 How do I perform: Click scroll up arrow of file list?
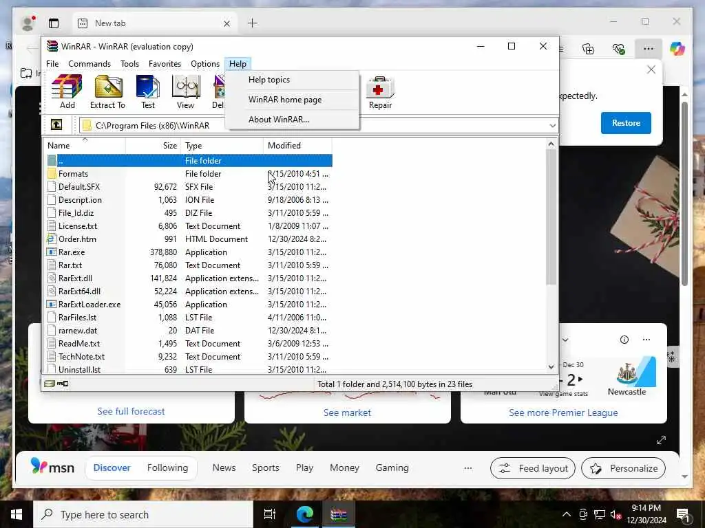pyautogui.click(x=551, y=144)
